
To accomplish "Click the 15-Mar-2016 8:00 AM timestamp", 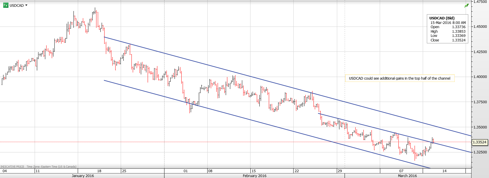I will point(448,23).
